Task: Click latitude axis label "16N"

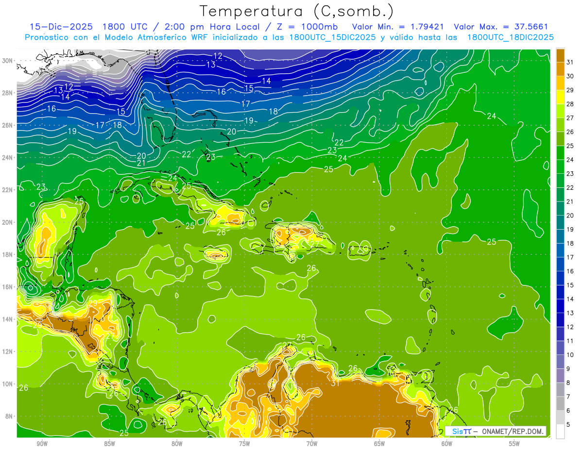Action: tap(8, 287)
